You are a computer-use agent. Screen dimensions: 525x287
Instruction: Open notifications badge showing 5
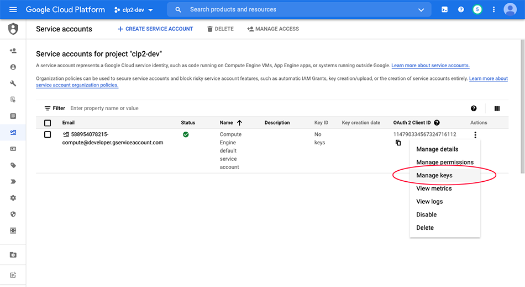(477, 9)
